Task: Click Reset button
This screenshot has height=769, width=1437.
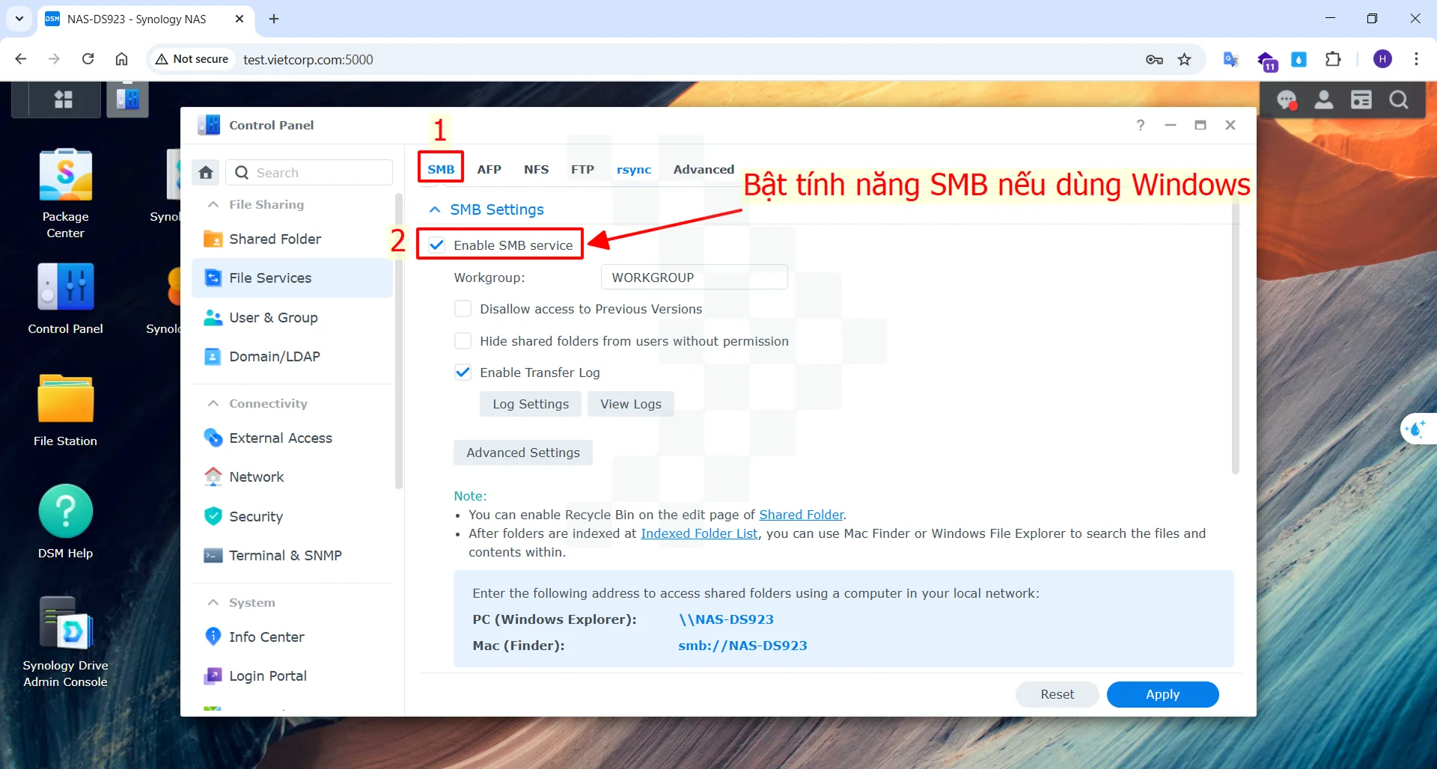Action: [1057, 694]
